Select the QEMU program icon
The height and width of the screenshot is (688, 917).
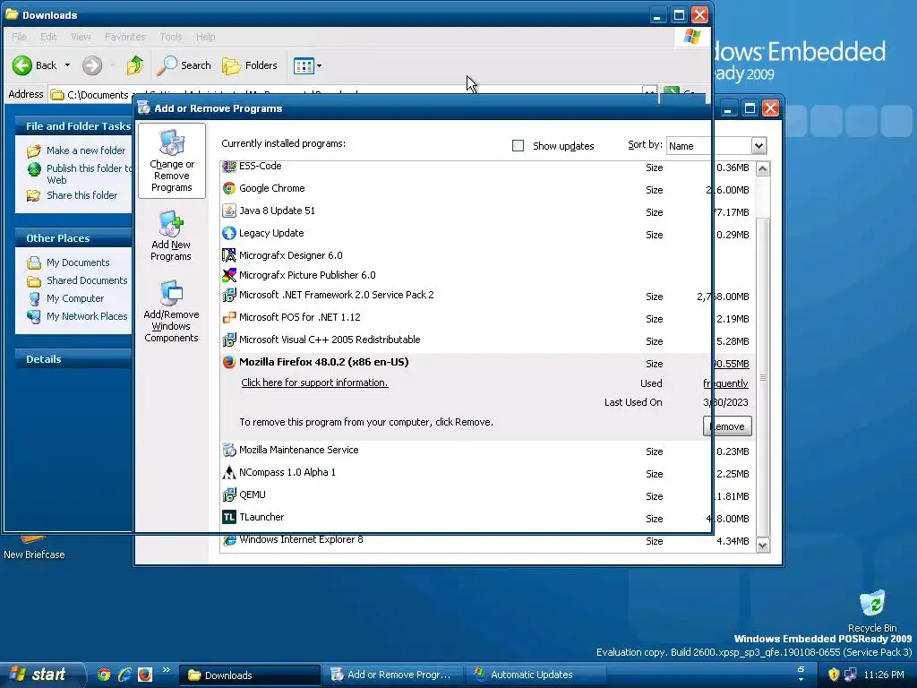pyautogui.click(x=229, y=494)
